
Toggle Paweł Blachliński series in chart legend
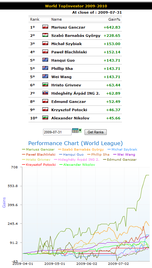39,155
